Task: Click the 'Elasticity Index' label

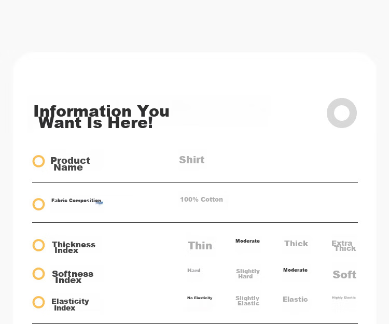Action: (70, 304)
